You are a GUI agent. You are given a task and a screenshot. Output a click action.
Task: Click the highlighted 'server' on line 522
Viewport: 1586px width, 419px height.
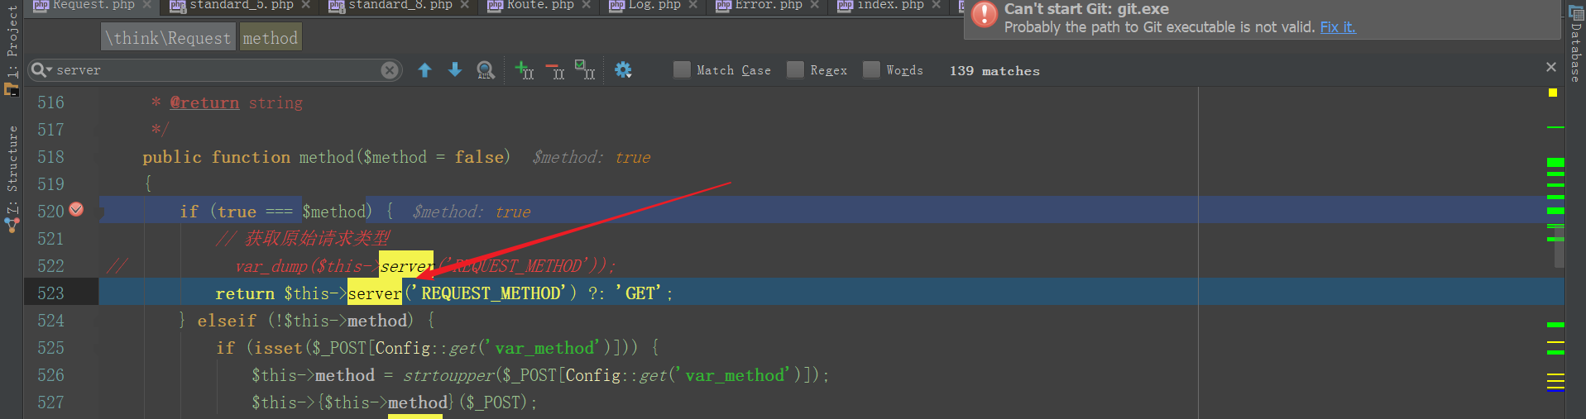(x=406, y=266)
